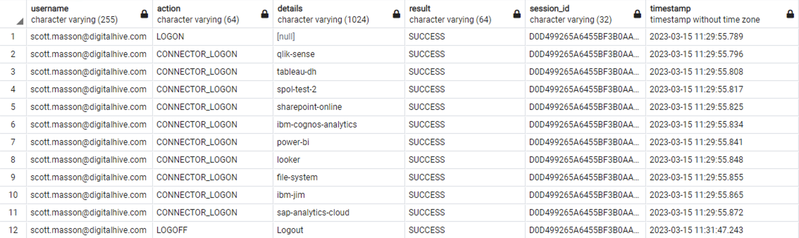Click the lock icon in details column header

396,14
